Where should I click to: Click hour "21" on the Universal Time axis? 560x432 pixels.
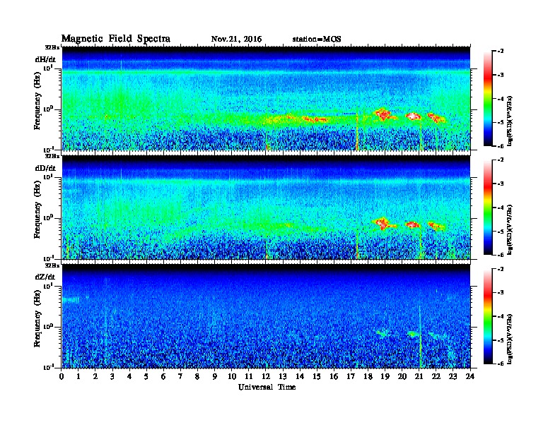419,376
